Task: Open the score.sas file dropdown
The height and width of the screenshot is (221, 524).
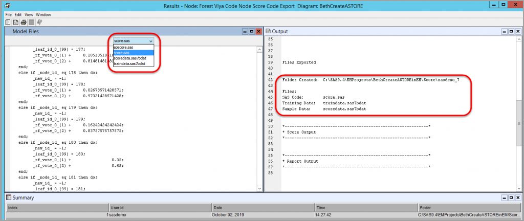Action: coord(133,40)
